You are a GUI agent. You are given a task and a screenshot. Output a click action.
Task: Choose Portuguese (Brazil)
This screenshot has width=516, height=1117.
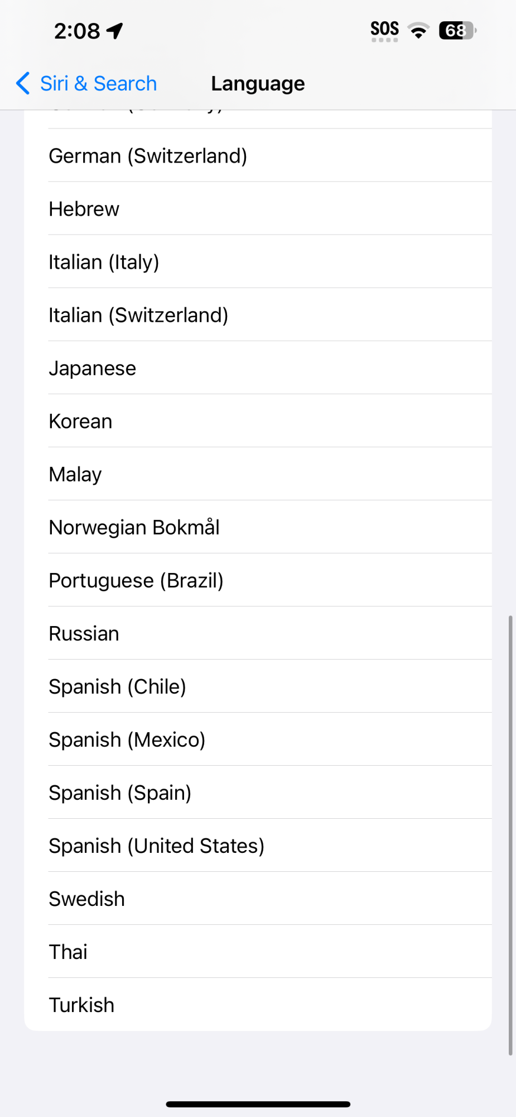tap(136, 580)
